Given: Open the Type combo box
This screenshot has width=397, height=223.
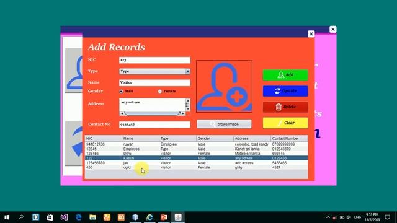Looking at the screenshot, I should click(x=154, y=72).
